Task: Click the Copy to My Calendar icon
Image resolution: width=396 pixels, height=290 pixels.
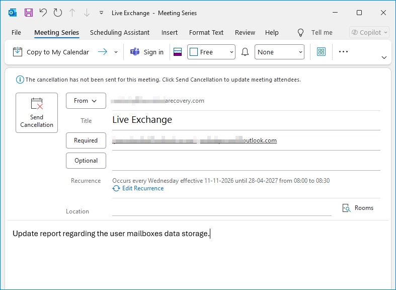Action: pyautogui.click(x=18, y=52)
